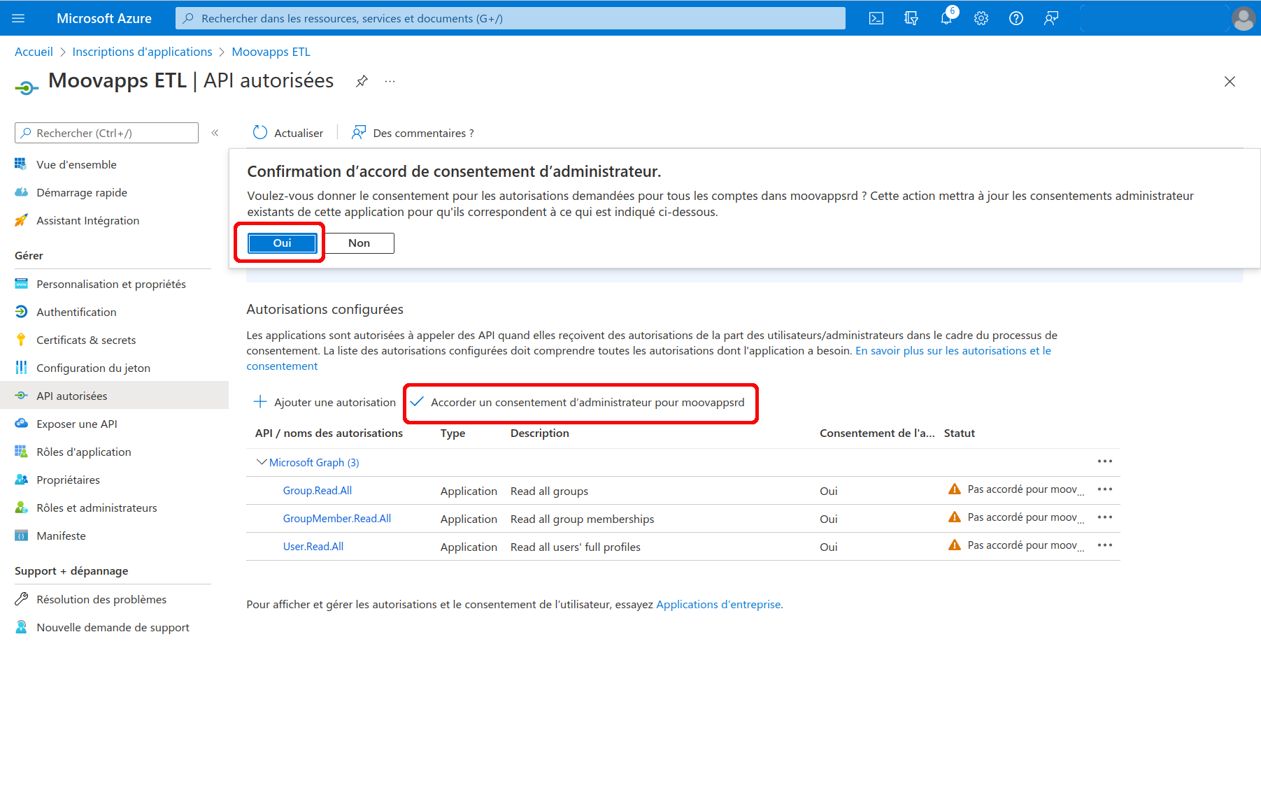1261x790 pixels.
Task: Click Microsoft Azure home logo text
Action: [104, 18]
